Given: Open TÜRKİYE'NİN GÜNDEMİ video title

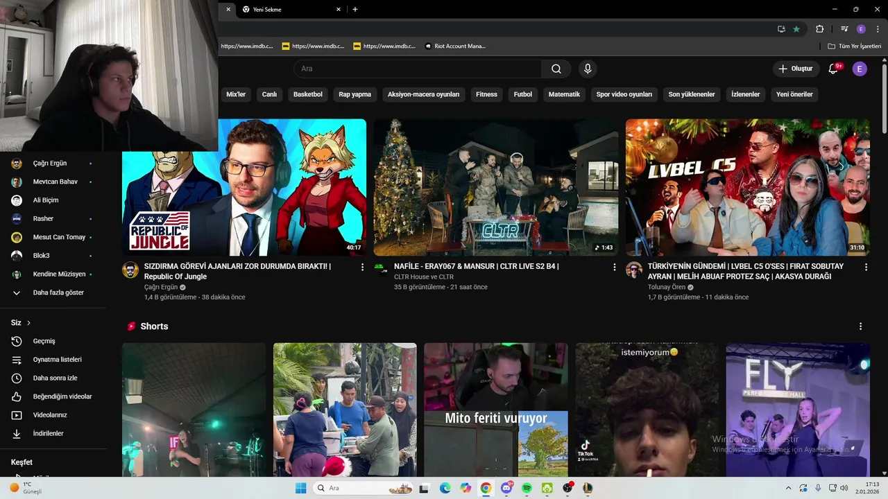Looking at the screenshot, I should pos(746,271).
